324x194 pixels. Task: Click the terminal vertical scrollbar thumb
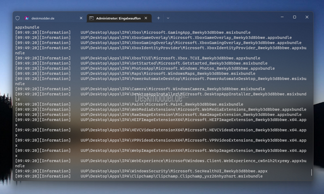point(312,172)
